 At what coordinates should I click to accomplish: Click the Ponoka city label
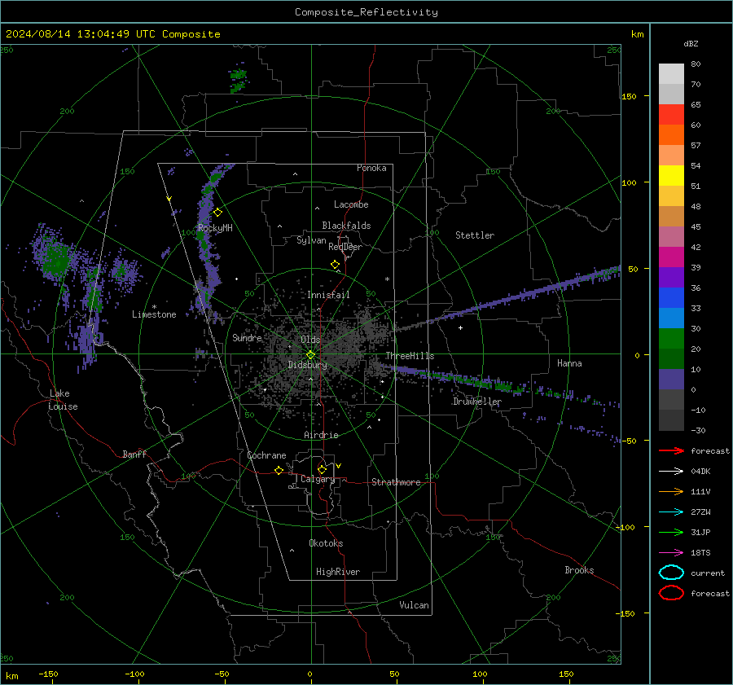click(x=371, y=168)
